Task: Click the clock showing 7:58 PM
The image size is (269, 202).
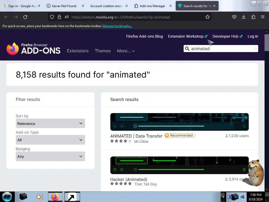Action: [256, 197]
